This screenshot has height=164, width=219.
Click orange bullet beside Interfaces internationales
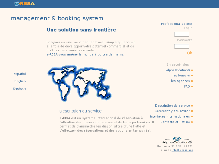(x=192, y=116)
